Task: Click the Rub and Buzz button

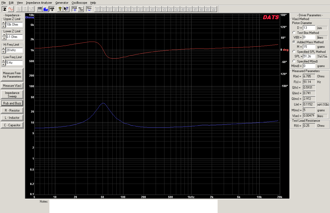Action: point(12,103)
